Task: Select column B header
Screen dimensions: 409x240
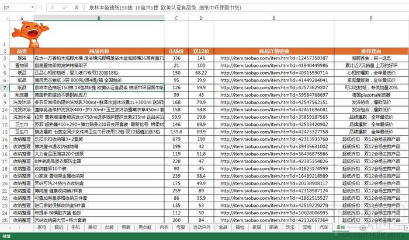Action: point(99,18)
